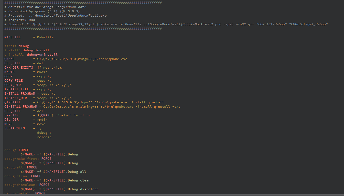
Task: Click the 'debug-clean:' target label
Action: point(17,176)
